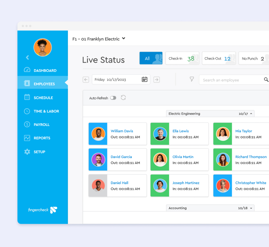The height and width of the screenshot is (247, 269).
Task: Click the Time & Labor clock icon
Action: pos(27,111)
